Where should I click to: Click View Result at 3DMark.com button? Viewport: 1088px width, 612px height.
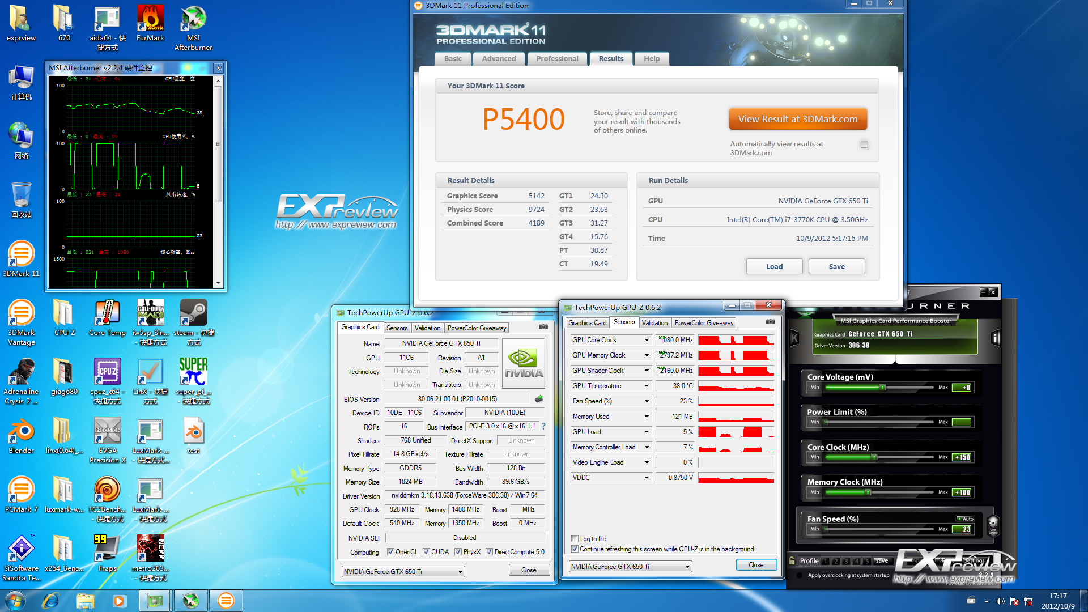pos(798,119)
